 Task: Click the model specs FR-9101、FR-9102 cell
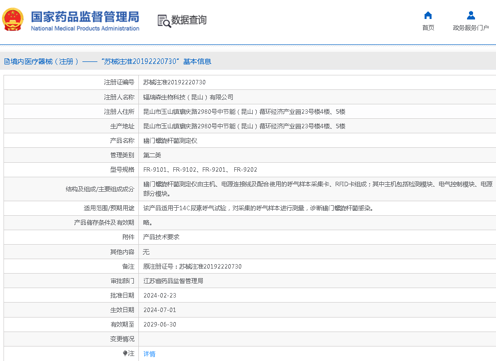[x=200, y=170]
